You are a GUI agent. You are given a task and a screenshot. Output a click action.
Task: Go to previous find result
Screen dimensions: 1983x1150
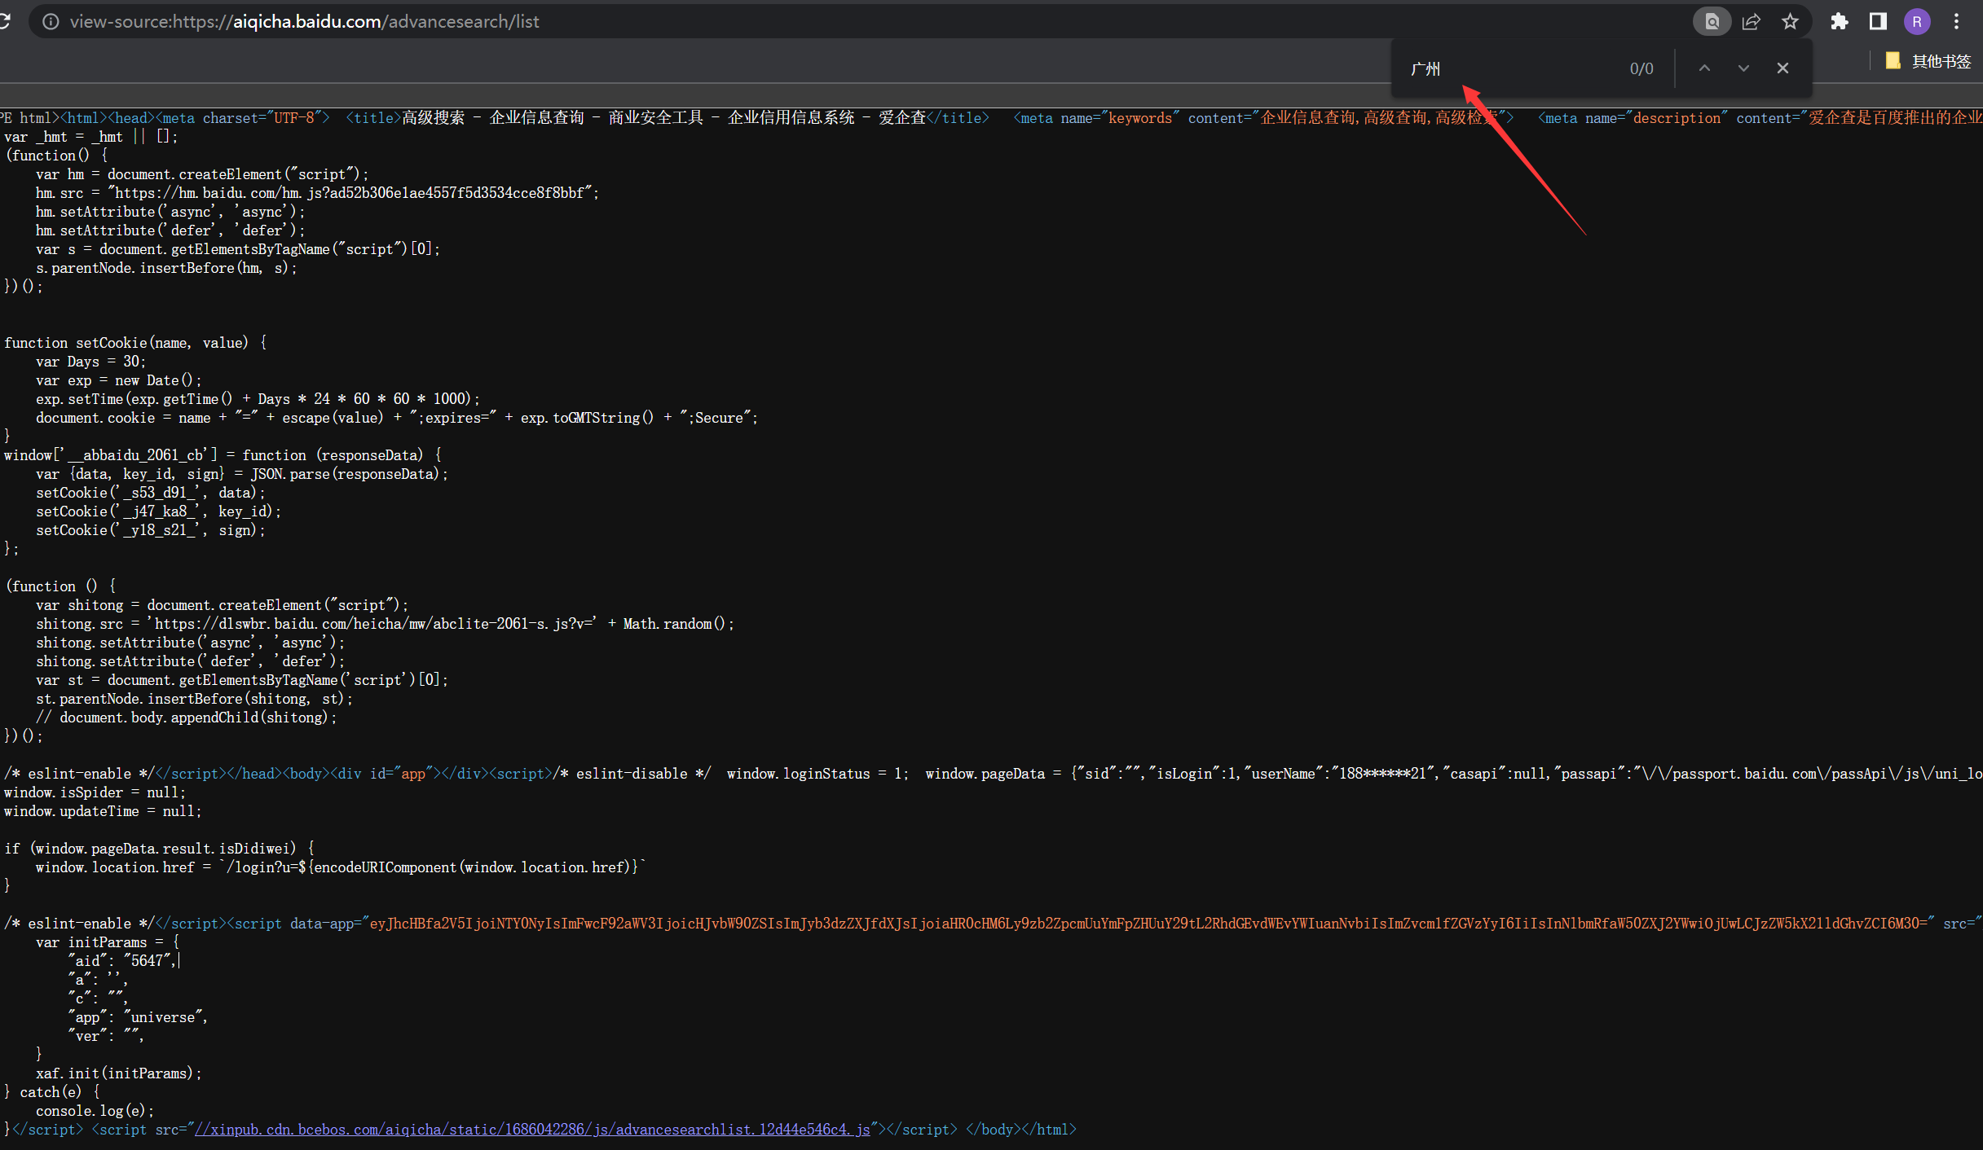click(1704, 68)
